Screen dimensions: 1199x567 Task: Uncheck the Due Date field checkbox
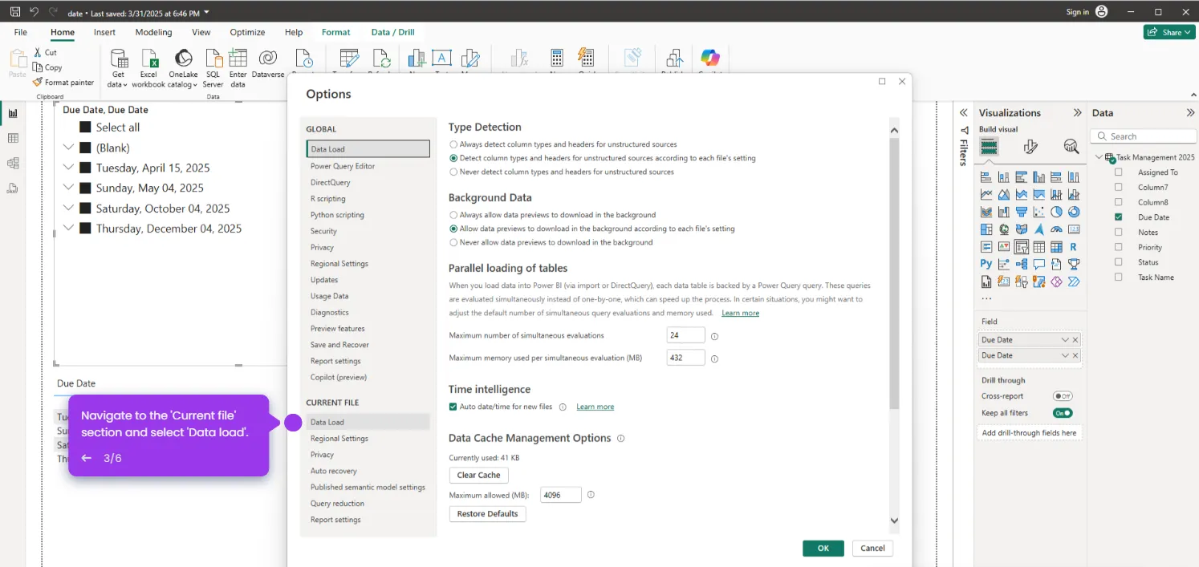(x=1119, y=217)
